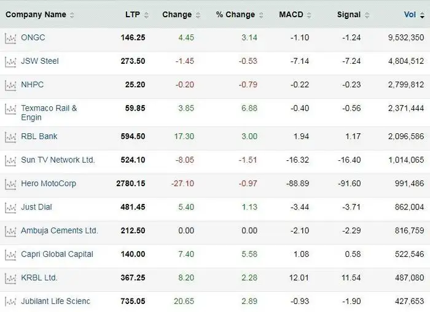
Task: Click ONGC's volume value 9,532,350
Action: click(x=403, y=37)
